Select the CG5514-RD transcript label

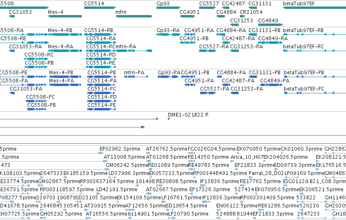pos(101,55)
